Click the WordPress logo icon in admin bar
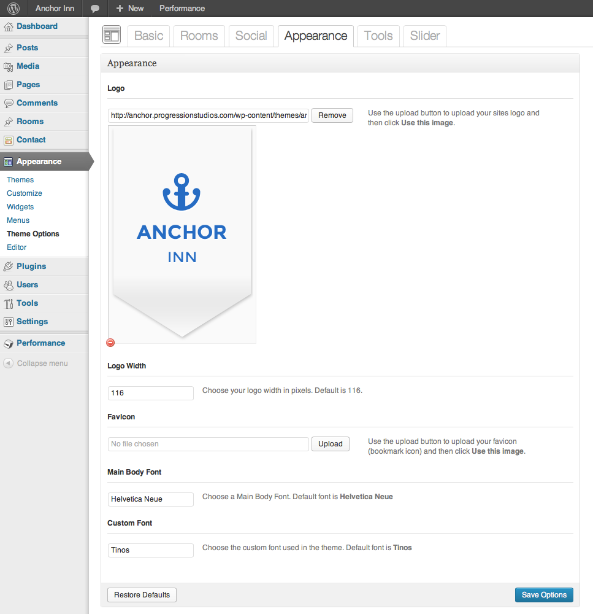The width and height of the screenshot is (593, 614). [13, 8]
